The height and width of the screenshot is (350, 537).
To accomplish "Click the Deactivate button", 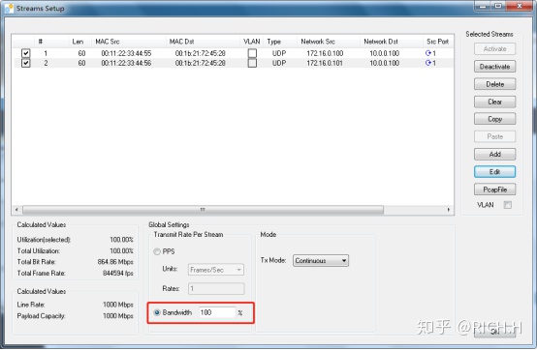I will pos(494,67).
